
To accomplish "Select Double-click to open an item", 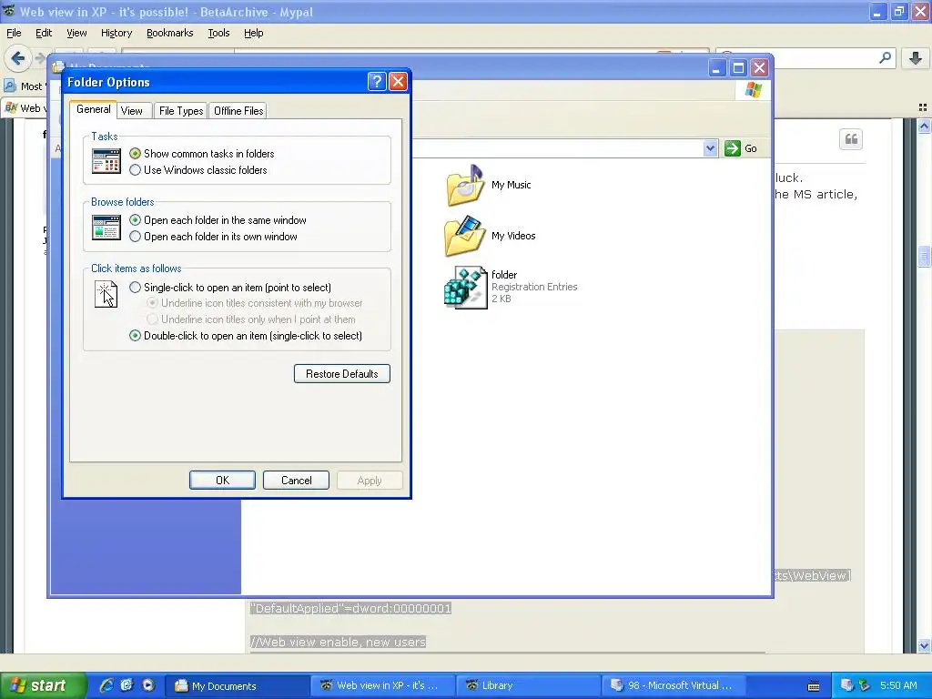I will tap(246, 336).
